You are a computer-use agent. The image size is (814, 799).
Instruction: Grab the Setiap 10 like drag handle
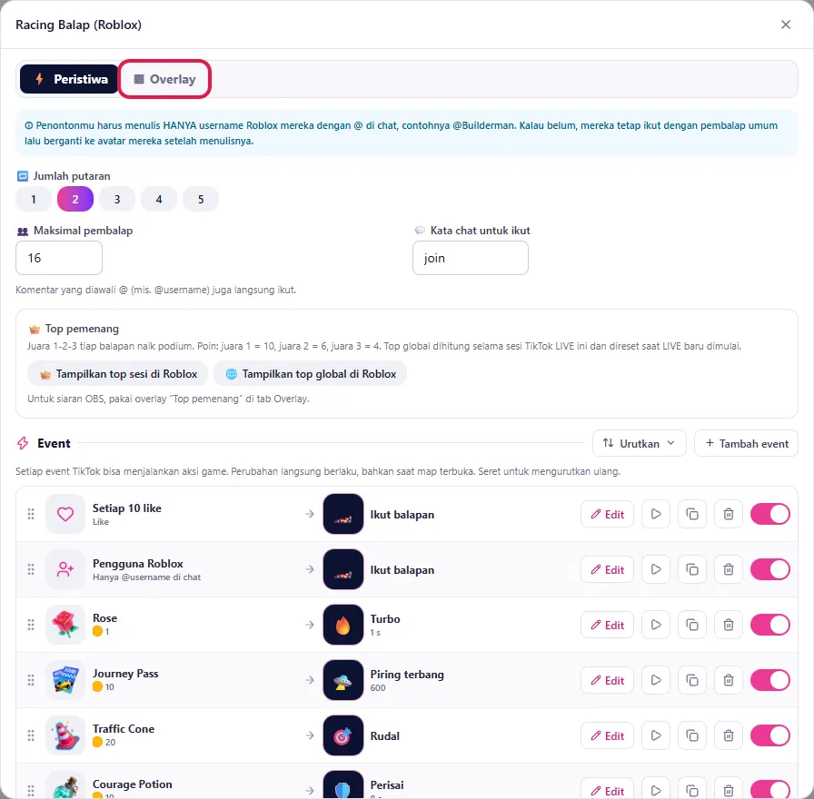point(31,514)
